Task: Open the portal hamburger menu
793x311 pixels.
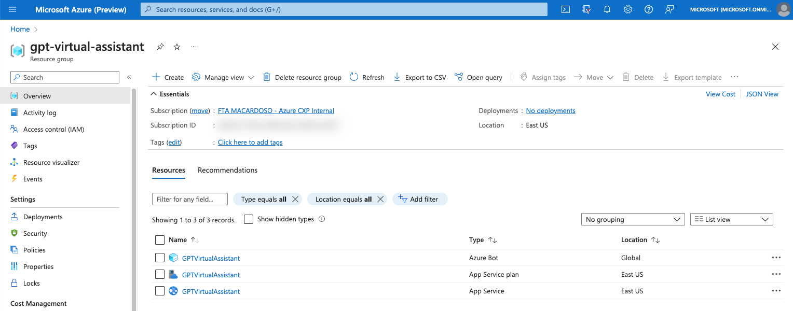Action: pos(13,9)
